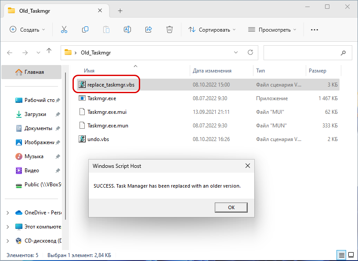Click the search magnifier icon
Viewport: 358px width, 261px height.
click(343, 53)
